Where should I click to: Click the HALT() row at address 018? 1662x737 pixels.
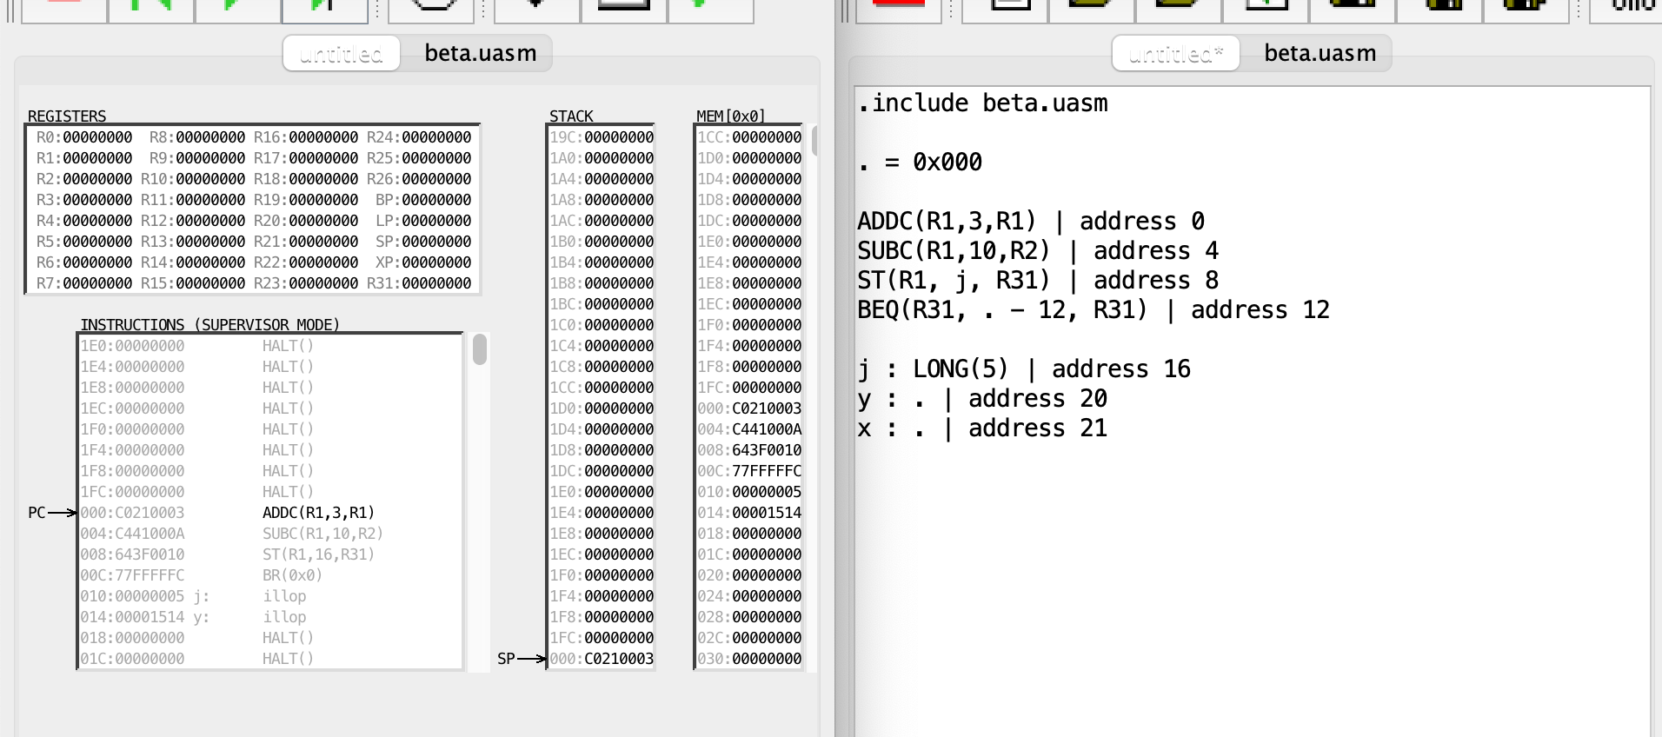pyautogui.click(x=269, y=638)
